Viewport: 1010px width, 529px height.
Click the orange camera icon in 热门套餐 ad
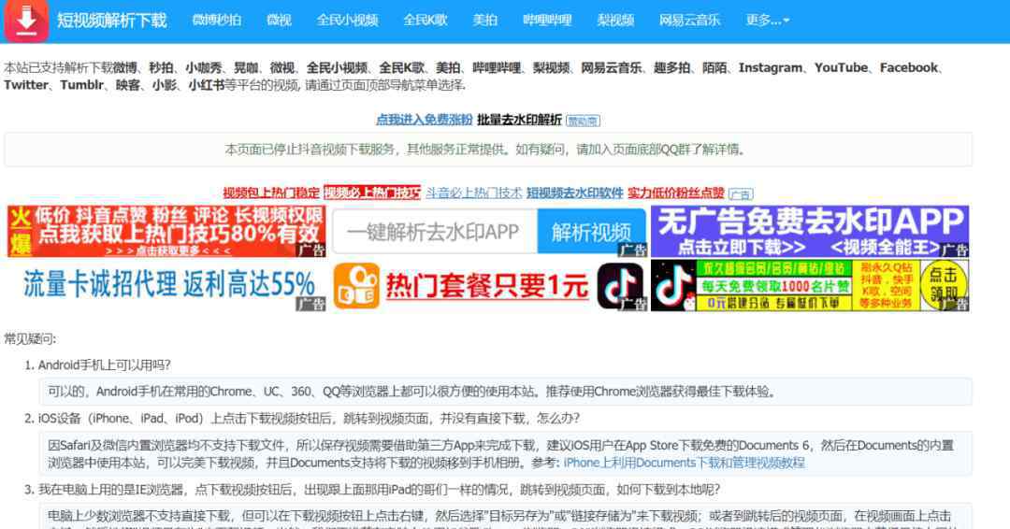[356, 286]
